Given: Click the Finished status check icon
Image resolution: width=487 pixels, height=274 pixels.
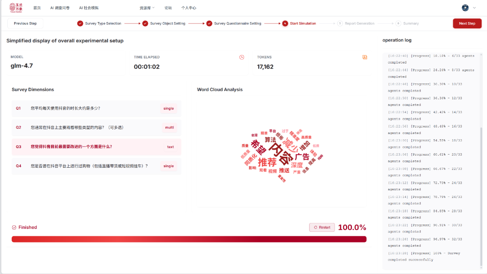Looking at the screenshot, I should click(x=14, y=228).
